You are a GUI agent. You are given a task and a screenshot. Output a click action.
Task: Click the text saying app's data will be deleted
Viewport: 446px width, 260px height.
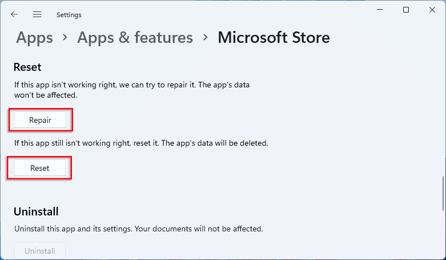141,143
